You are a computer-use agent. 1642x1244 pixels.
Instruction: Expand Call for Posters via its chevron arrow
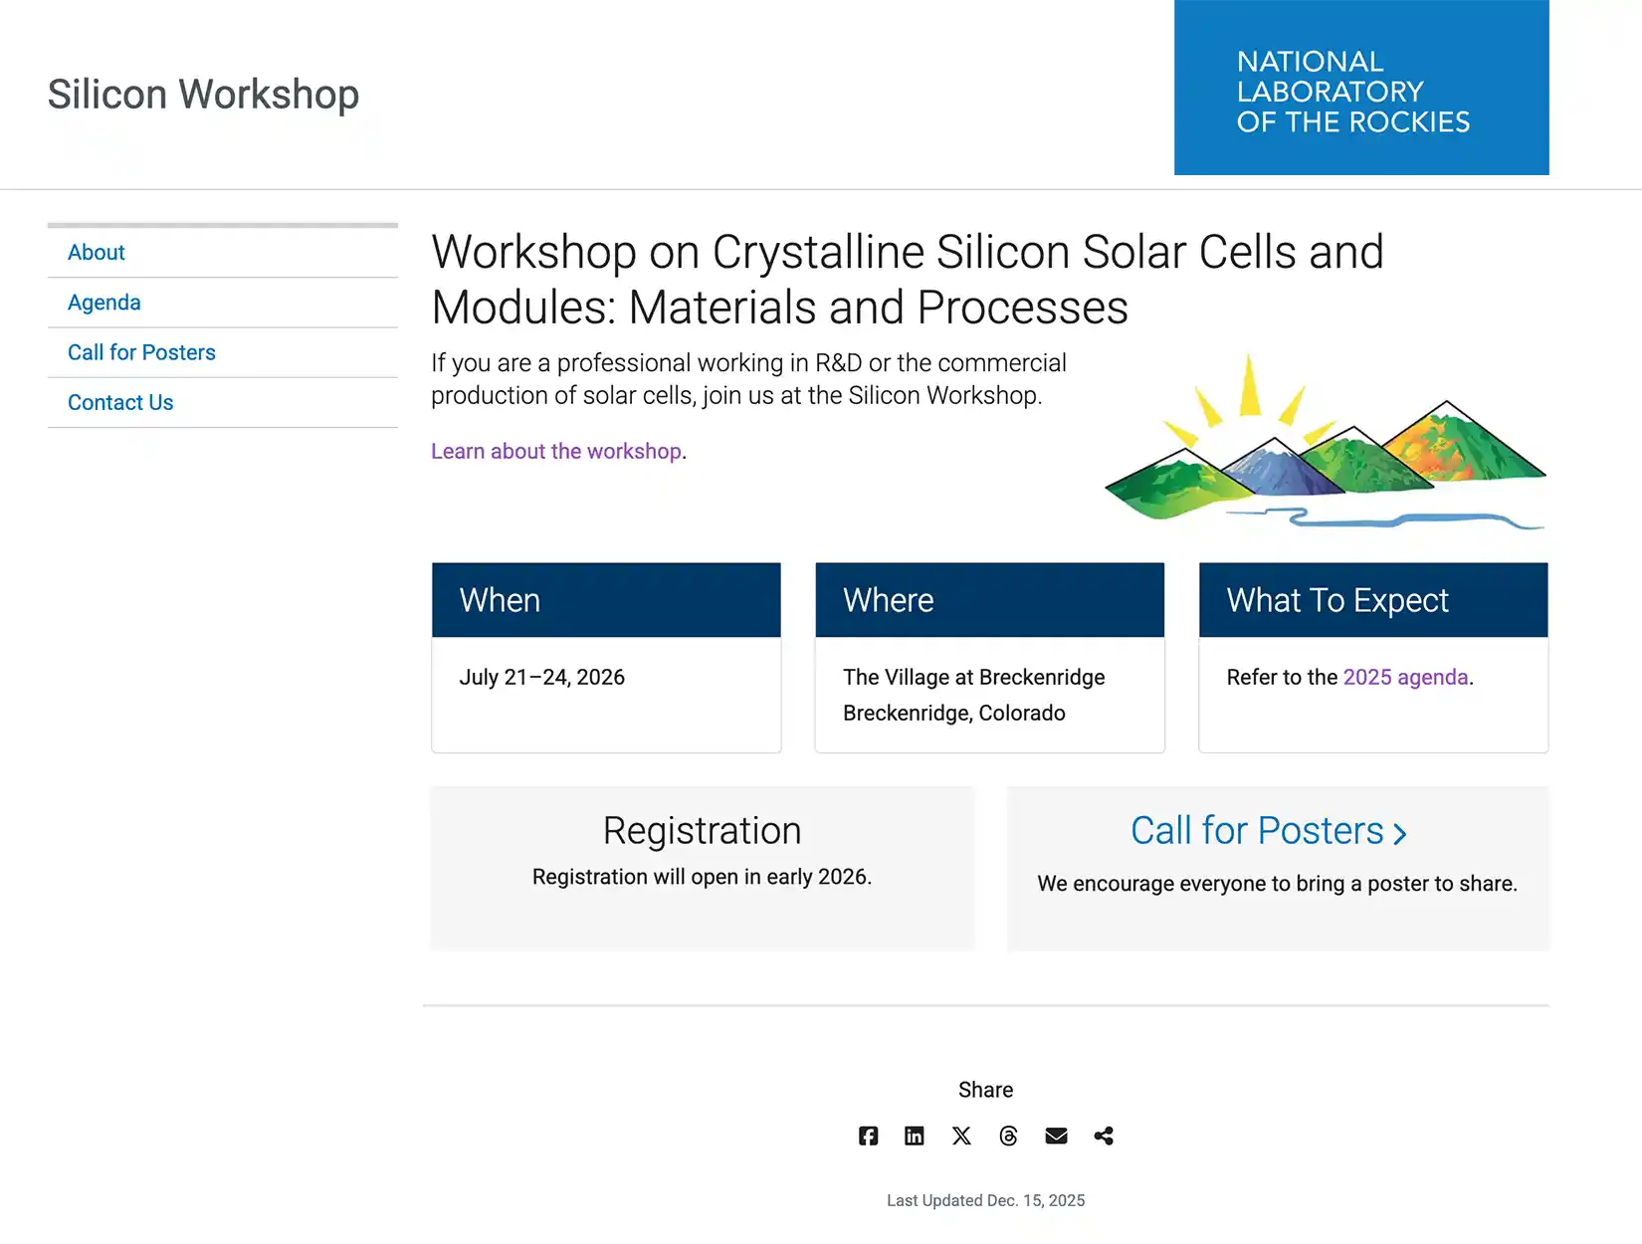pyautogui.click(x=1400, y=834)
